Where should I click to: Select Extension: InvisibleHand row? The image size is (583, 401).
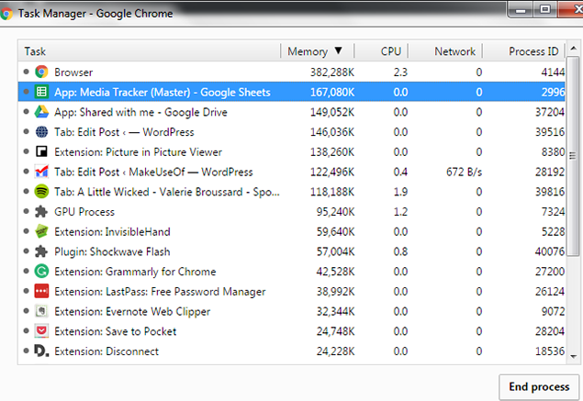point(292,231)
